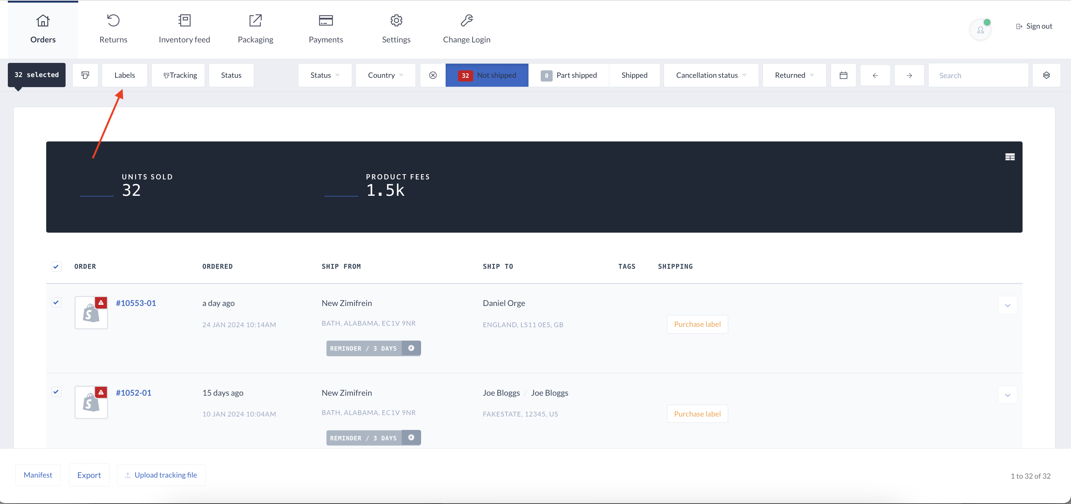Click the Change Login wrench icon
This screenshot has height=504, width=1071.
[467, 20]
